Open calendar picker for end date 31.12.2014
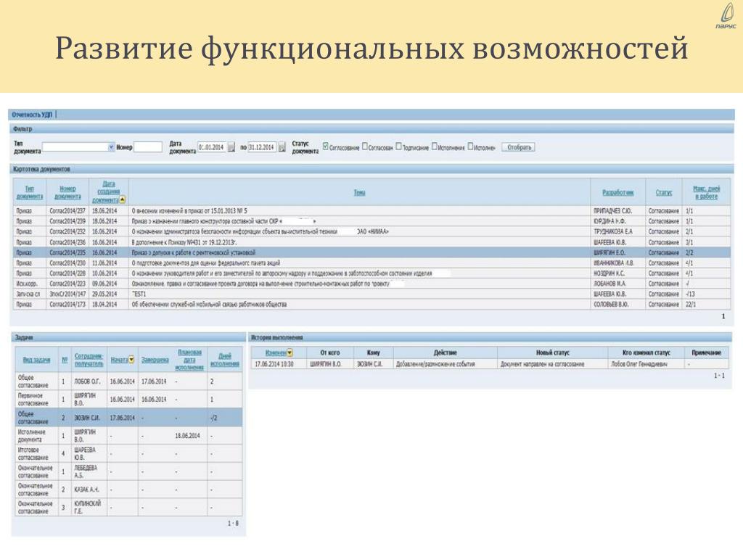The height and width of the screenshot is (557, 743). (282, 147)
